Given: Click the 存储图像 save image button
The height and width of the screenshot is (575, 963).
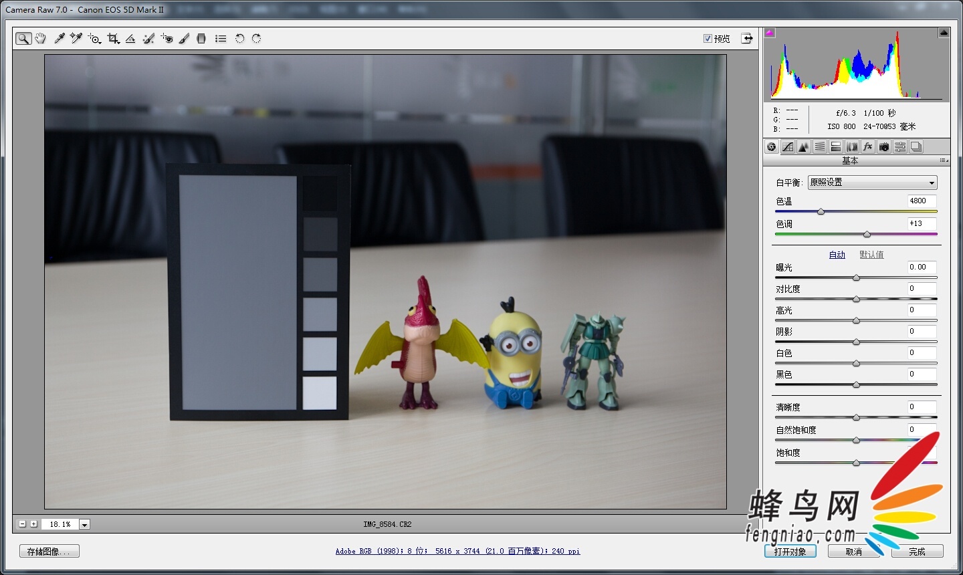Looking at the screenshot, I should point(49,552).
